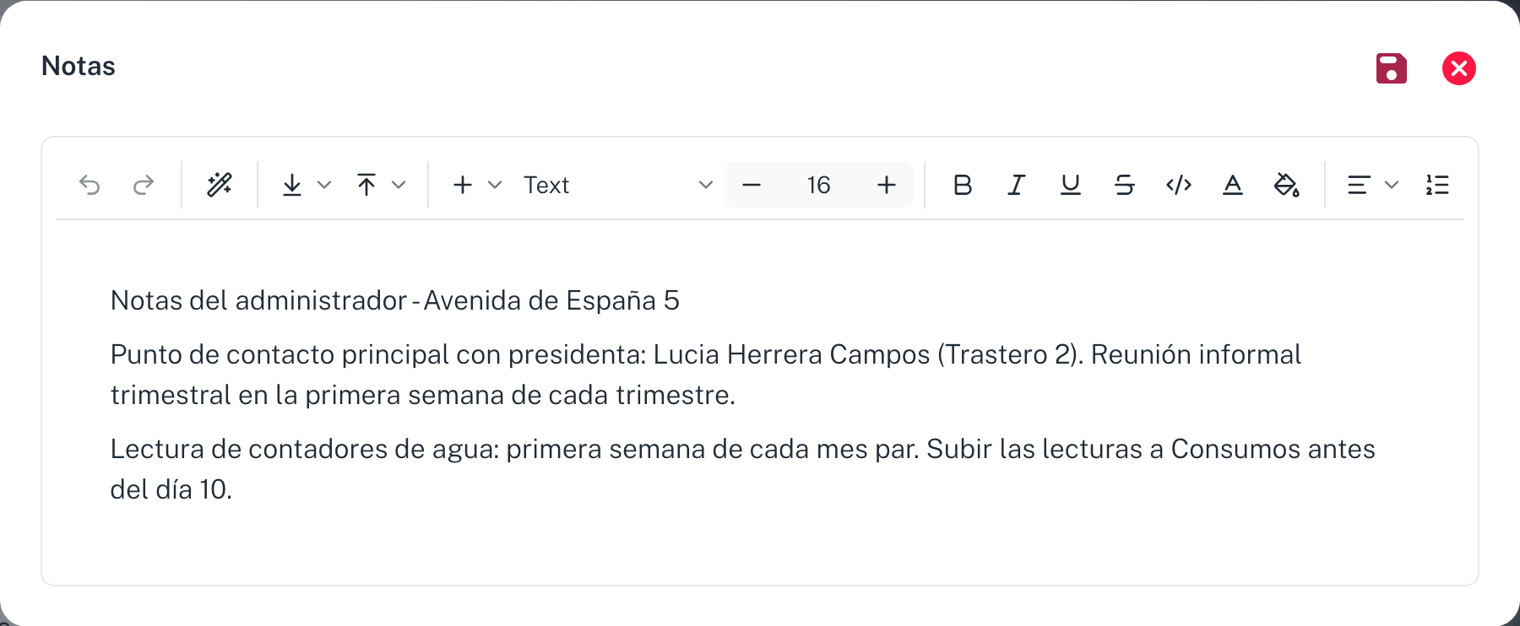Open the text color picker

[1233, 185]
